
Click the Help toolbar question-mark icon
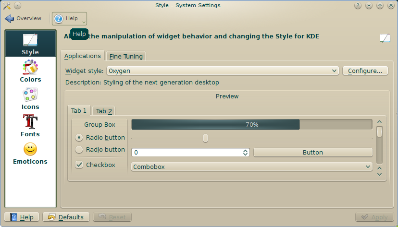(59, 19)
